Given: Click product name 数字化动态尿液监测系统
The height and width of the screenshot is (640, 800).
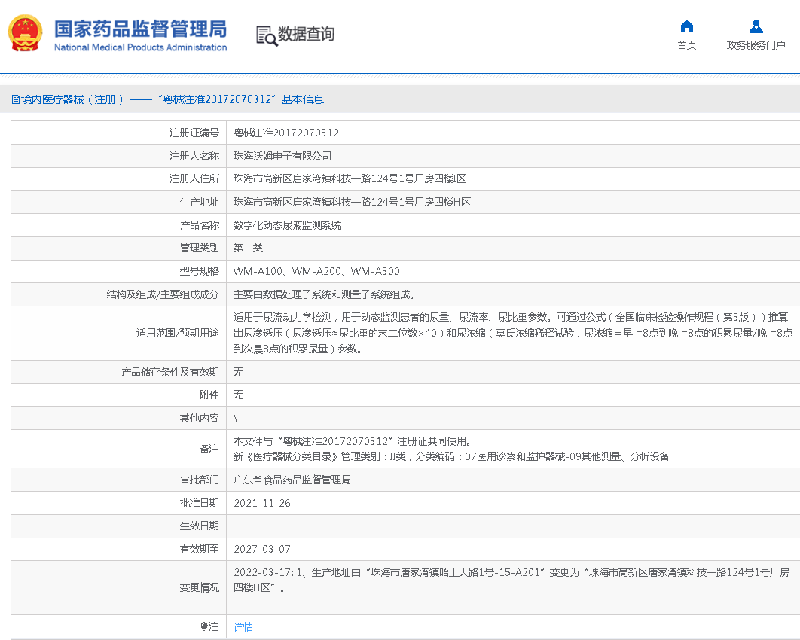Looking at the screenshot, I should pos(287,225).
